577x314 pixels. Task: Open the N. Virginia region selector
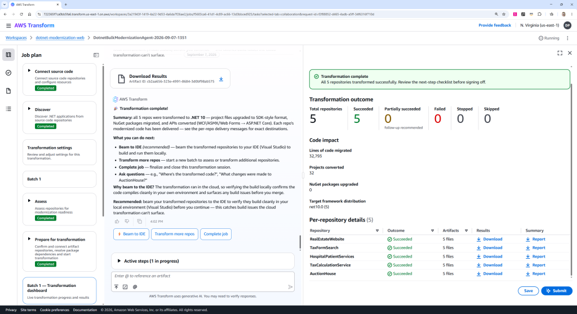click(x=539, y=25)
